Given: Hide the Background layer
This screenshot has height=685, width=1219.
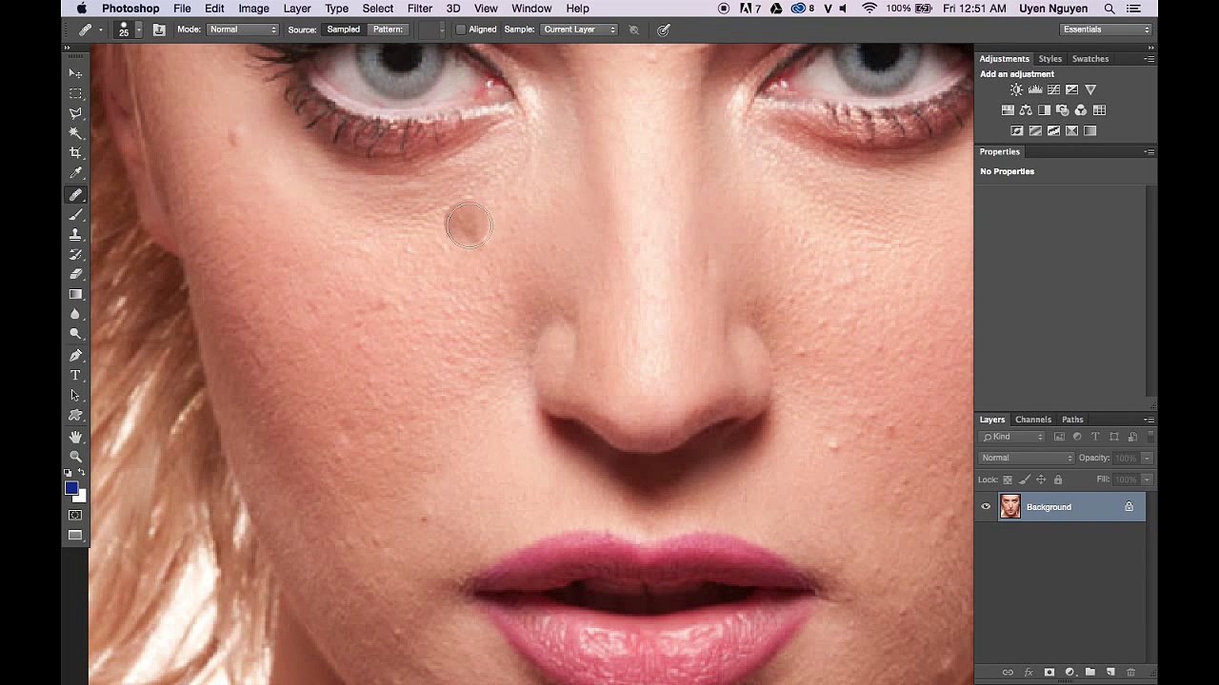Looking at the screenshot, I should [986, 507].
